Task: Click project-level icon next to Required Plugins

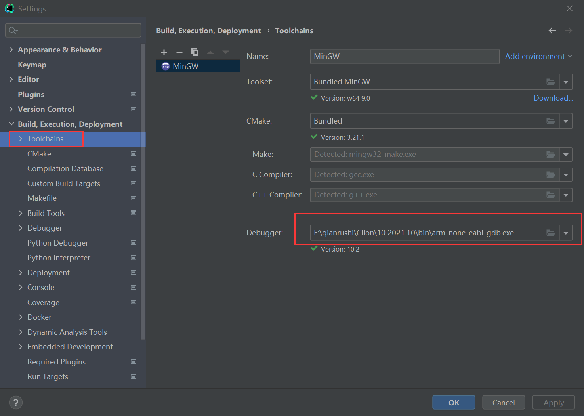Action: [x=134, y=361]
